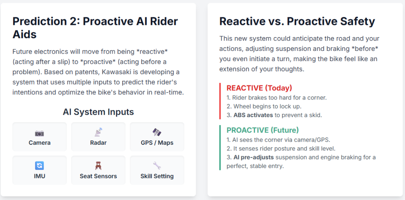Click the camera icon

coord(40,133)
